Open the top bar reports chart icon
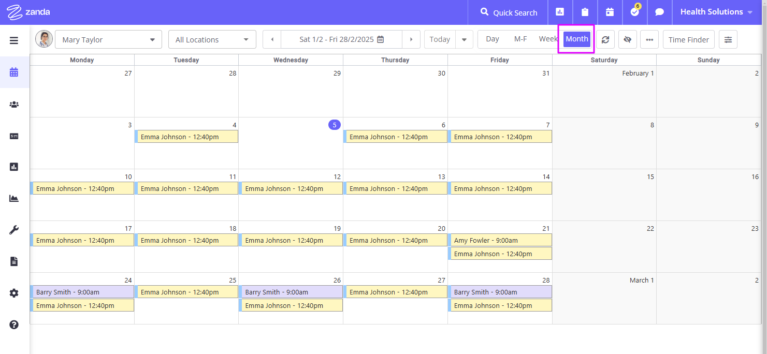The height and width of the screenshot is (354, 767). click(x=560, y=12)
